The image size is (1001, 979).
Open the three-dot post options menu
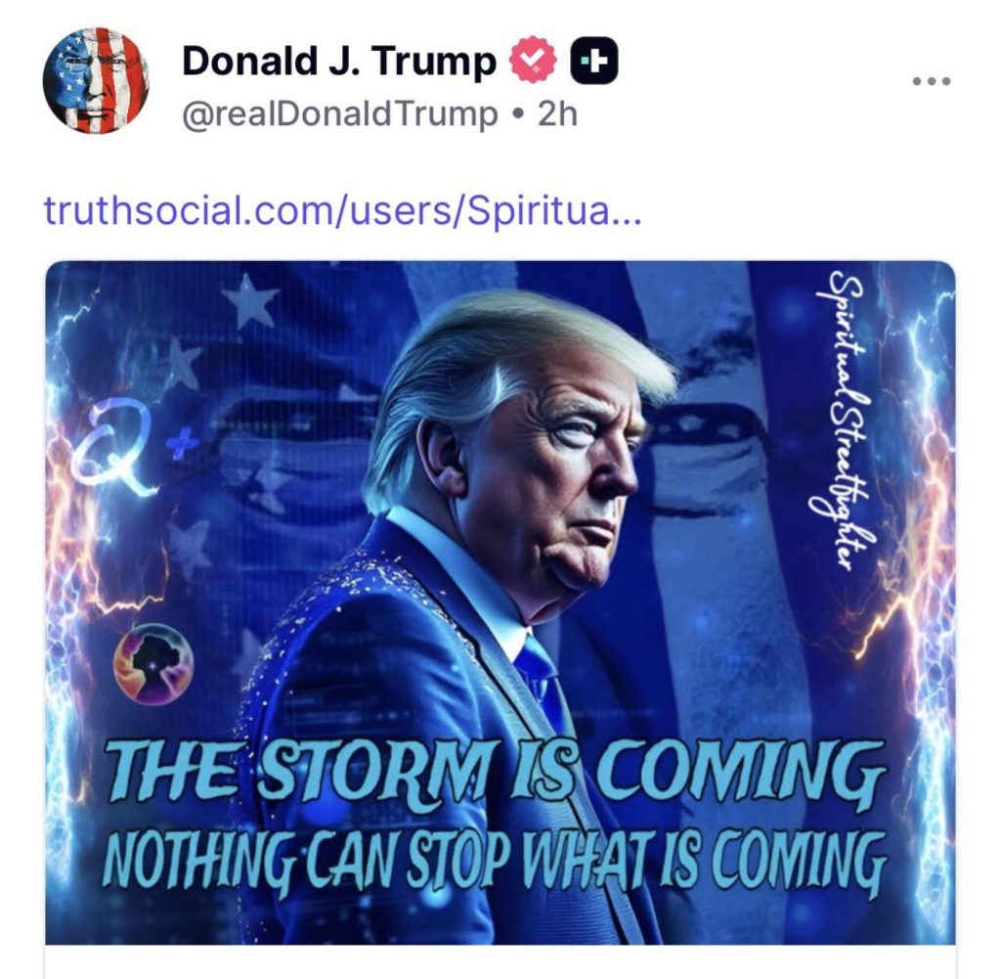(x=932, y=81)
